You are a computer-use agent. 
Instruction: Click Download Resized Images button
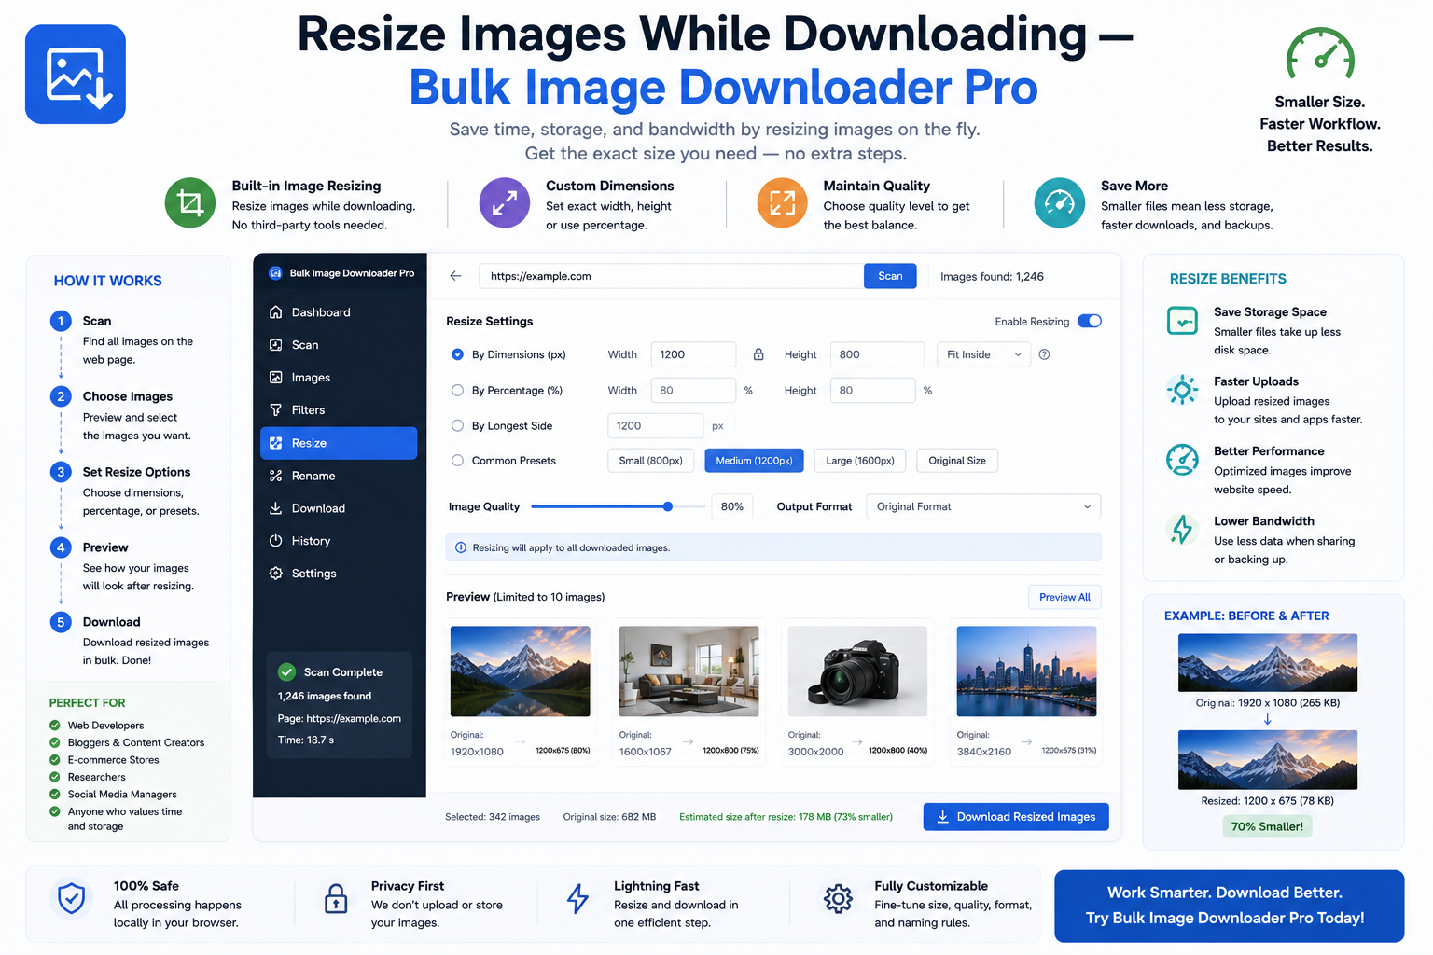tap(1016, 817)
